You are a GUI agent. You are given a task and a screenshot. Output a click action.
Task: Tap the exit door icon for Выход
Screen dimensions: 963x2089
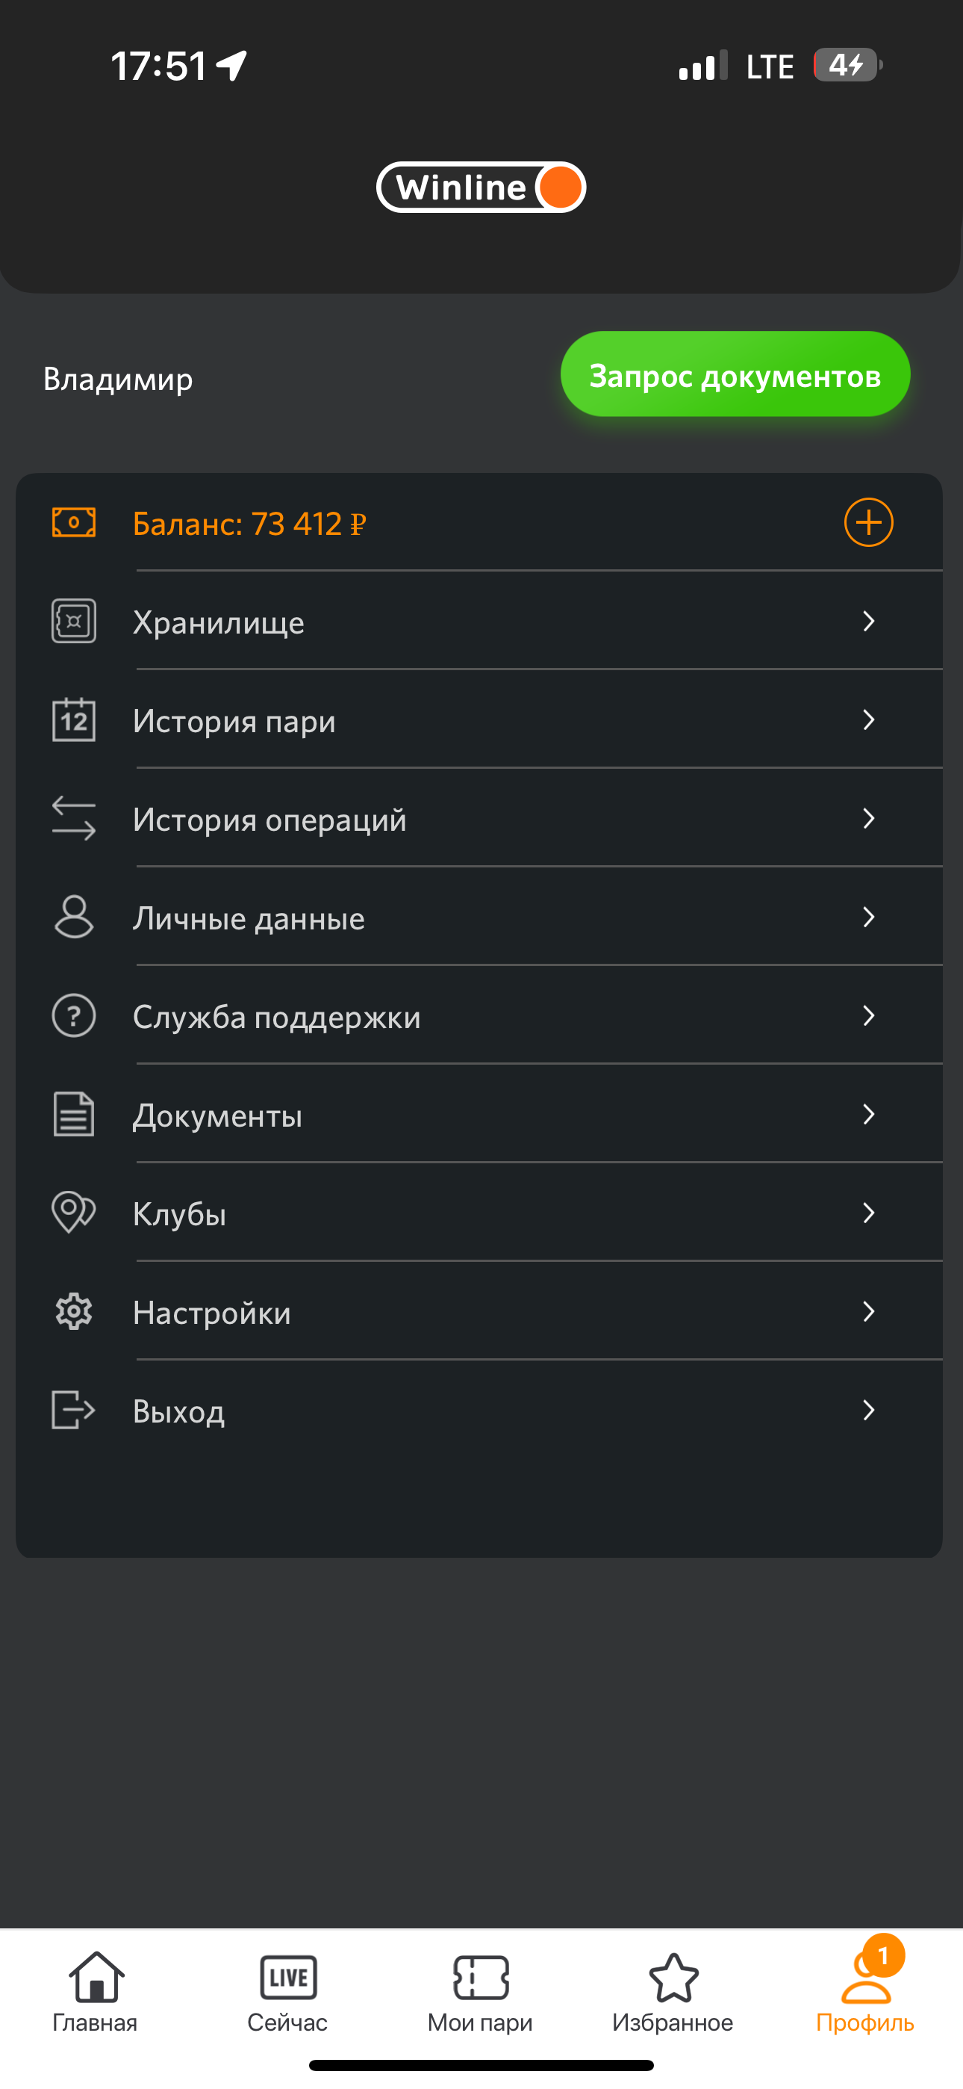point(74,1411)
